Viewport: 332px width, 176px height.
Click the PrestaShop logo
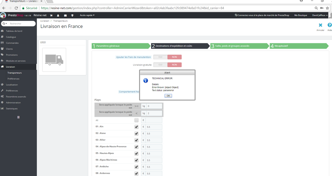(x=3, y=15)
